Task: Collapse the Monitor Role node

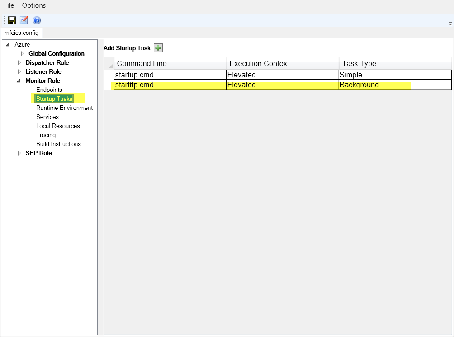Action: [19, 81]
